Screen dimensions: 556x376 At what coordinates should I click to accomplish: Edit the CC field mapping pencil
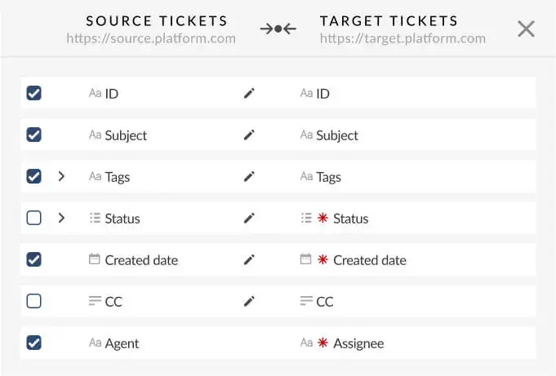249,302
